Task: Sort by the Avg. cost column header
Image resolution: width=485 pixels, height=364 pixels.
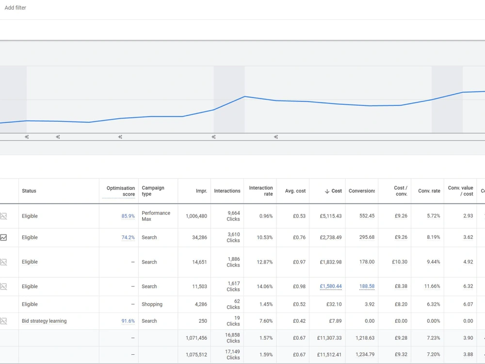Action: [295, 191]
